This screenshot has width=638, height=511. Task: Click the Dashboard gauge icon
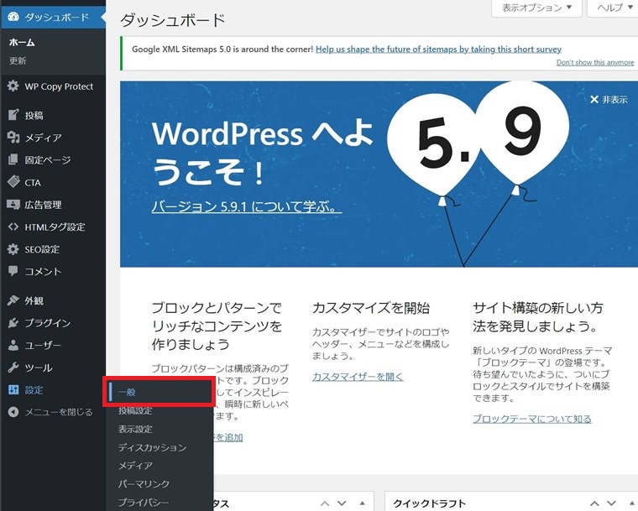pos(13,17)
